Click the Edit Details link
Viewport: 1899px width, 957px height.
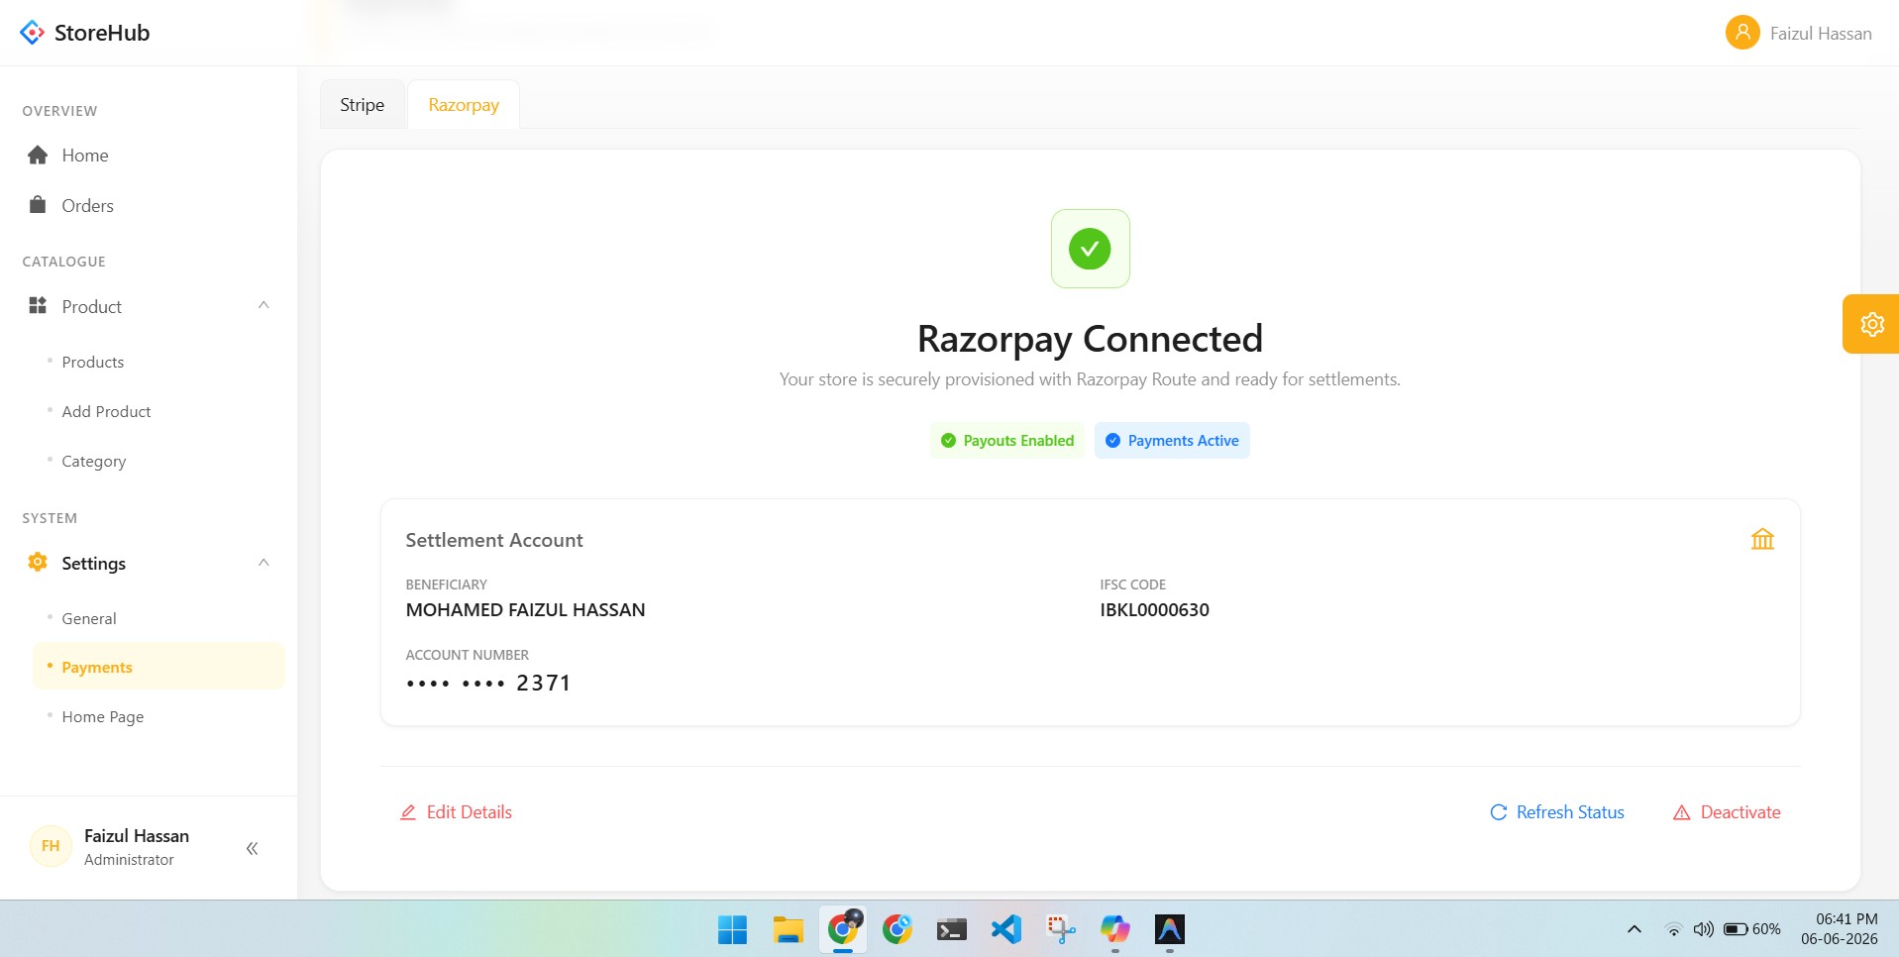pos(456,812)
